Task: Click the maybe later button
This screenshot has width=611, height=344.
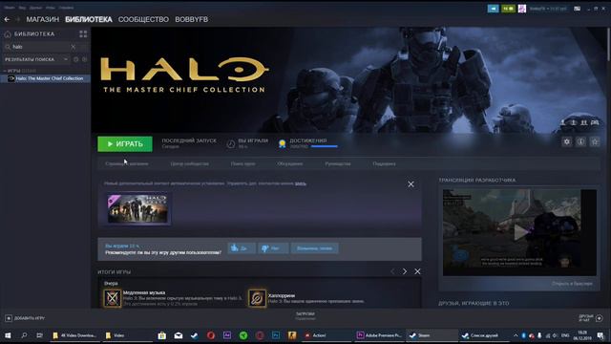Action: tap(314, 248)
